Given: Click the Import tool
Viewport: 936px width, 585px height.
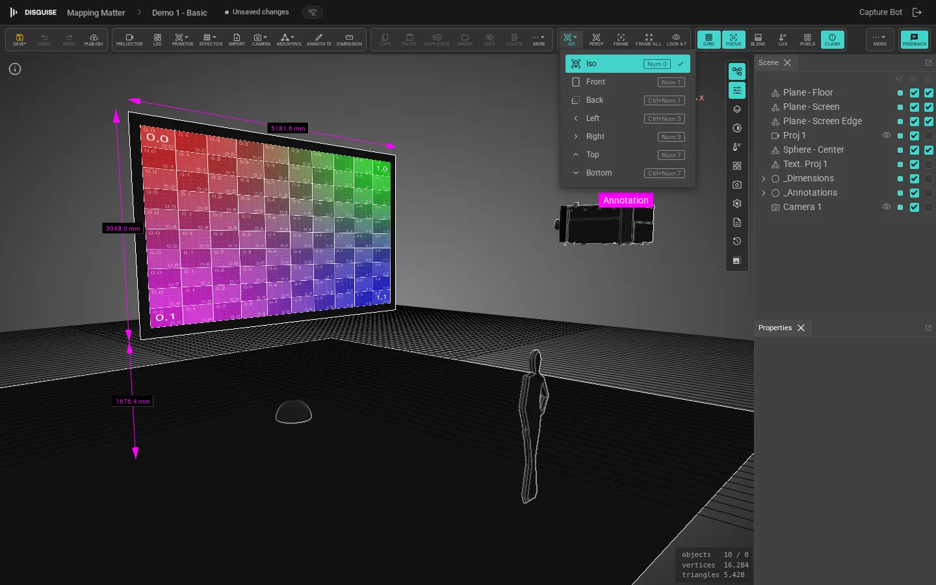Looking at the screenshot, I should [237, 40].
